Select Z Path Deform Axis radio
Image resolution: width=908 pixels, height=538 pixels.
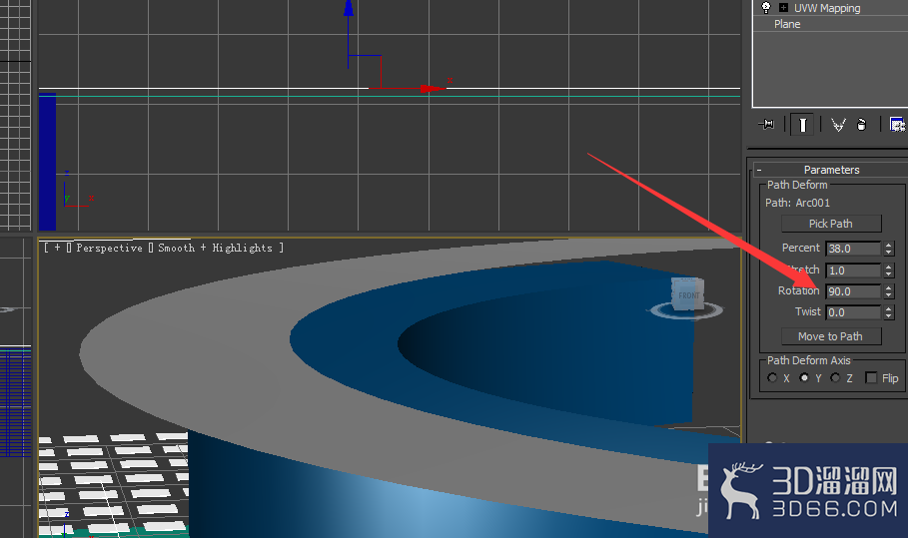click(x=835, y=377)
